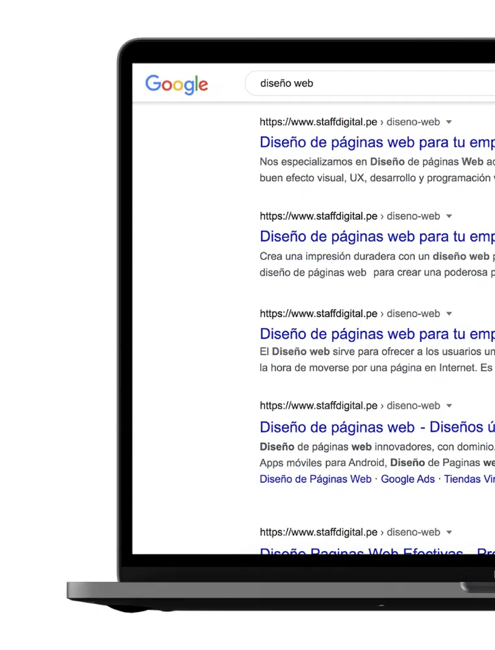Click snippet text "Crea una impresión duradera con un"
Viewport: 495px width, 650px height.
345,256
